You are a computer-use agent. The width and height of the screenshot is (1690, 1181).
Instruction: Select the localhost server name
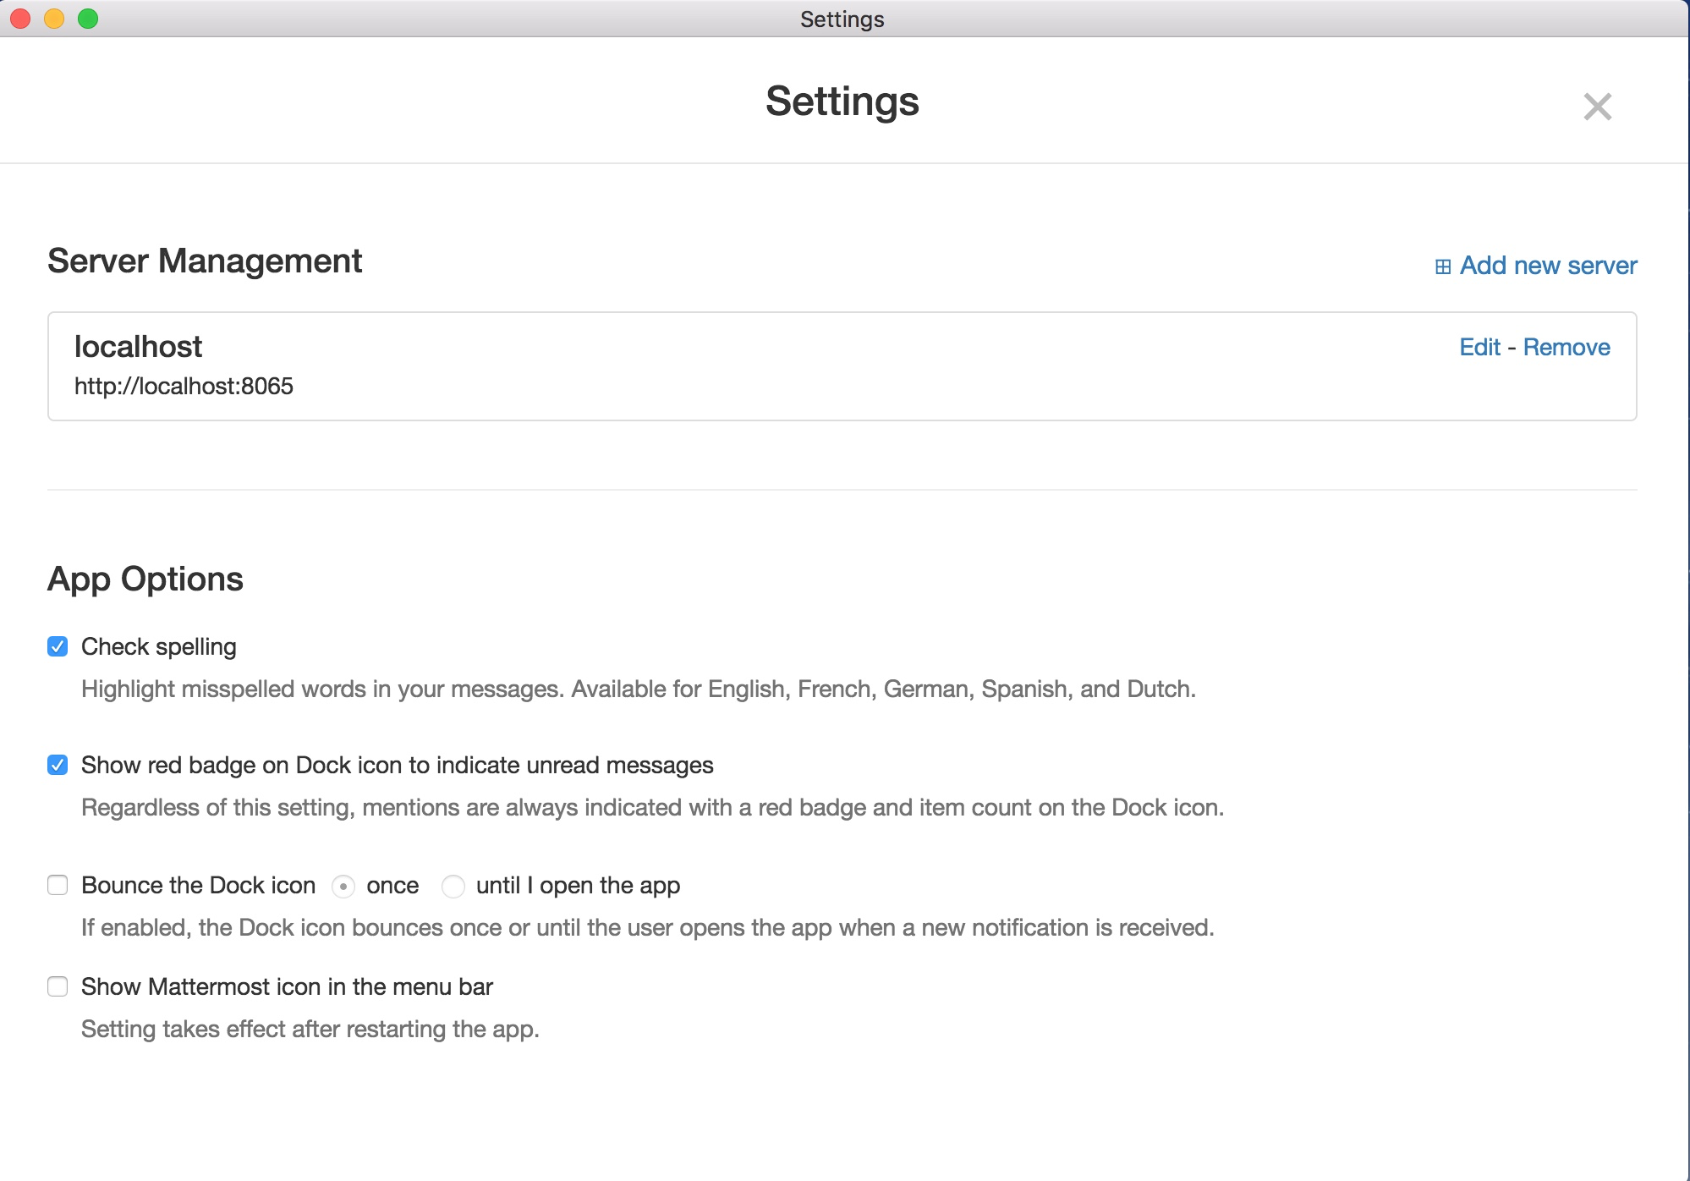pyautogui.click(x=138, y=347)
